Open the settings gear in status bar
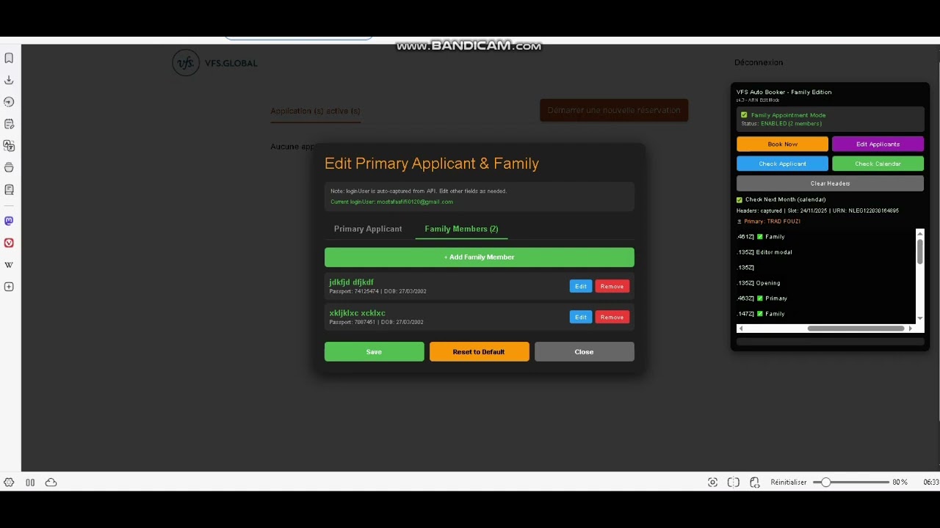 [x=9, y=482]
